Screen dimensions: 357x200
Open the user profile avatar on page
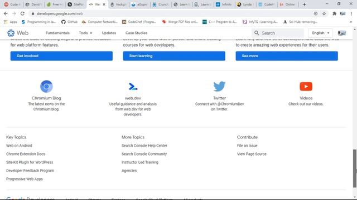pyautogui.click(x=342, y=33)
